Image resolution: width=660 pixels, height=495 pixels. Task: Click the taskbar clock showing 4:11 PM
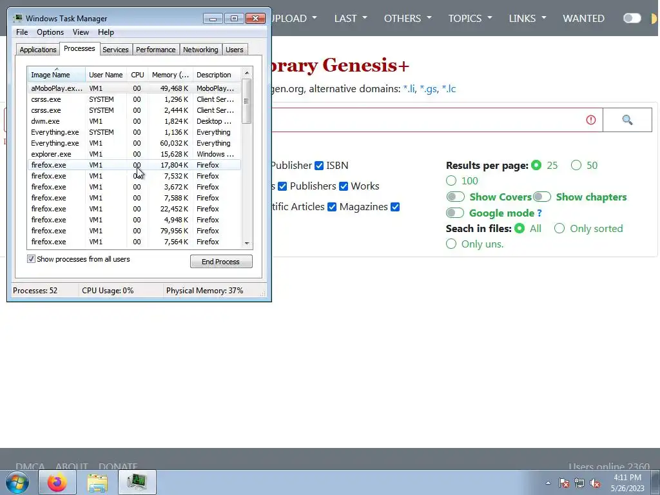pos(627,483)
